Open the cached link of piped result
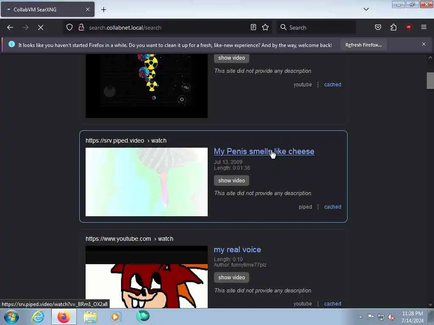Viewport: 434px width, 325px height. [x=333, y=207]
